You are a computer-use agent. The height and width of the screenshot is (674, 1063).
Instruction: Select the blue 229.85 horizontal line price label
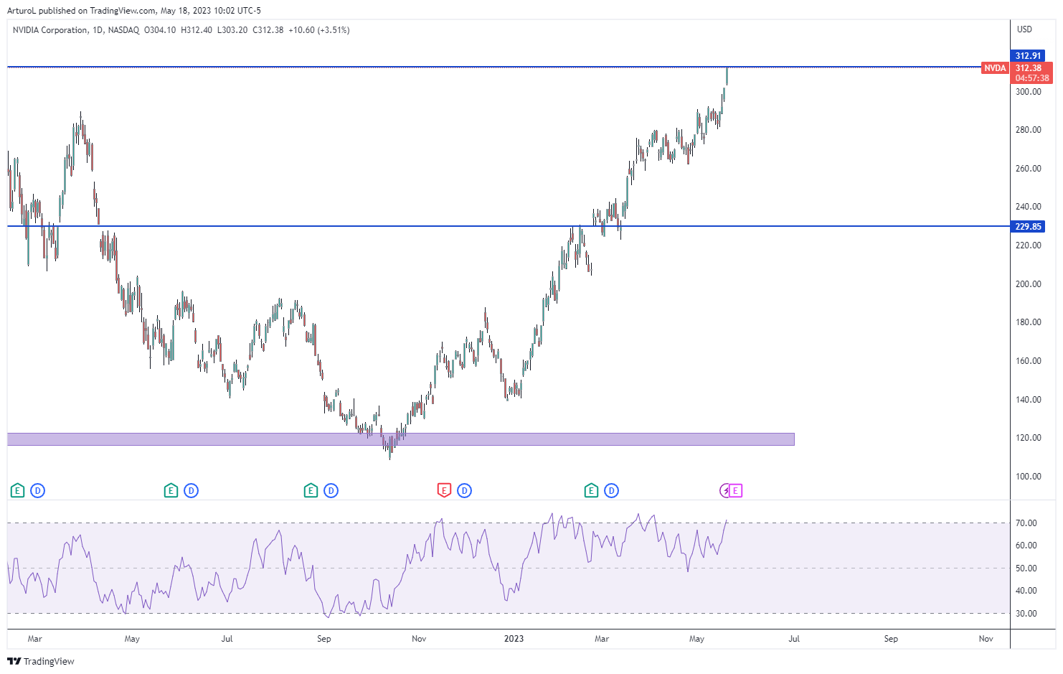(x=1028, y=227)
